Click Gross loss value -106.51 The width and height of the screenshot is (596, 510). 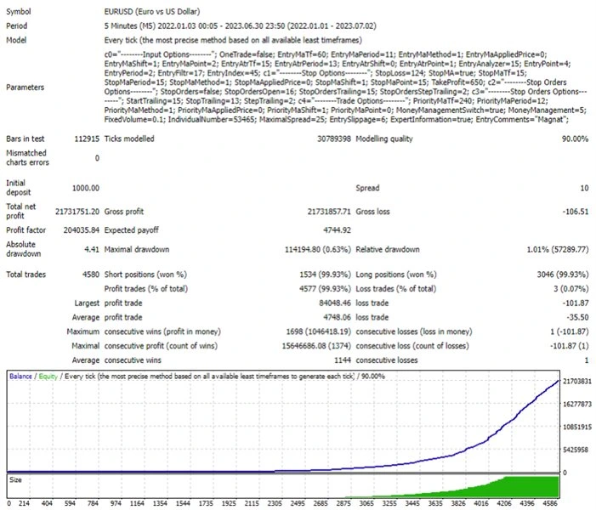click(x=576, y=212)
